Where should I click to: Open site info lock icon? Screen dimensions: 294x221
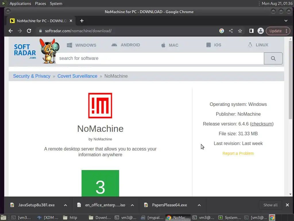coord(40,31)
